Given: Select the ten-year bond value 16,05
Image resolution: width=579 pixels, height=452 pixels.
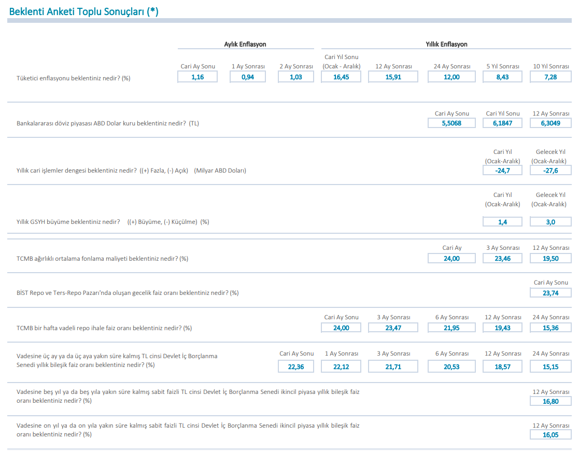Looking at the screenshot, I should pos(550,435).
